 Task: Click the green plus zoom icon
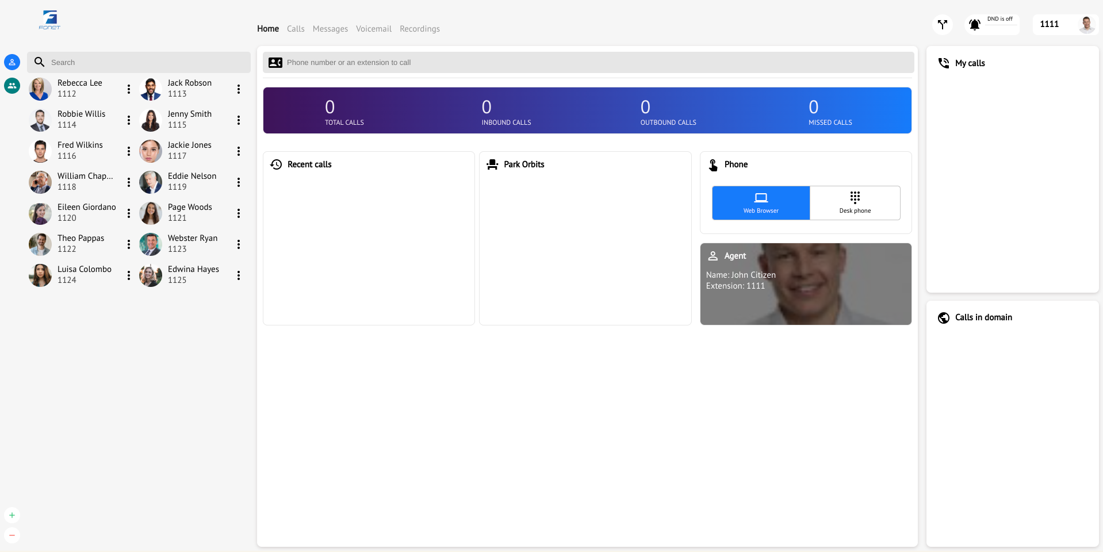(x=12, y=515)
